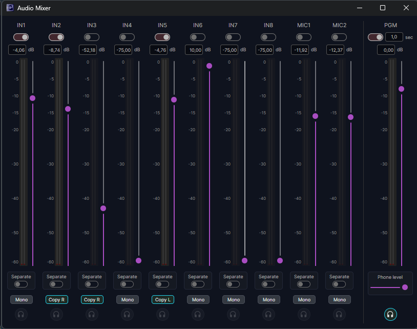The image size is (417, 329).
Task: Toggle Separate mode for IN1
Action: point(21,284)
